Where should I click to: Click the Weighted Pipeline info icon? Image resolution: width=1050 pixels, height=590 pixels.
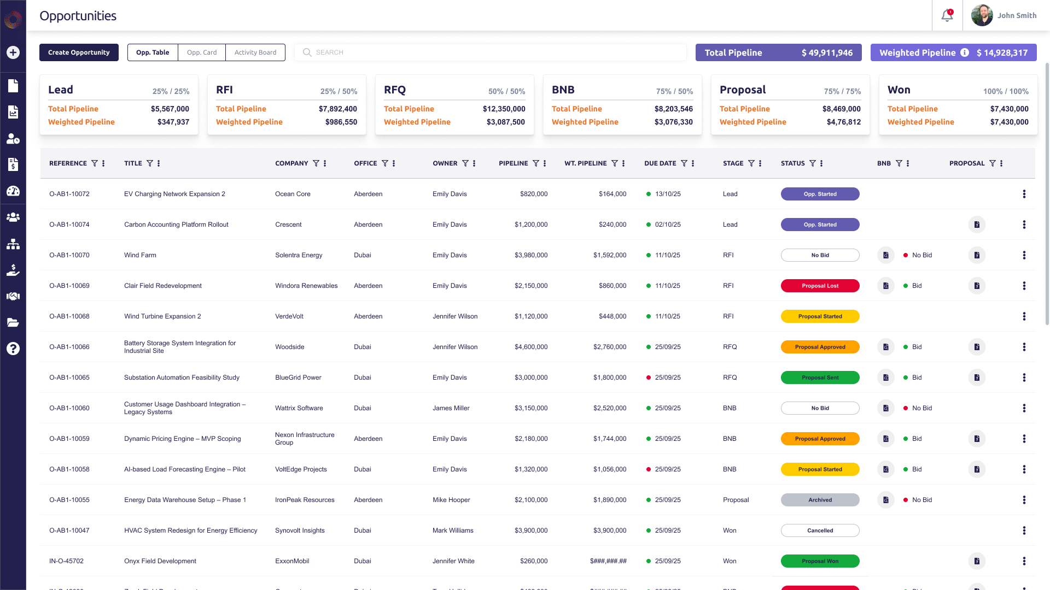coord(965,52)
